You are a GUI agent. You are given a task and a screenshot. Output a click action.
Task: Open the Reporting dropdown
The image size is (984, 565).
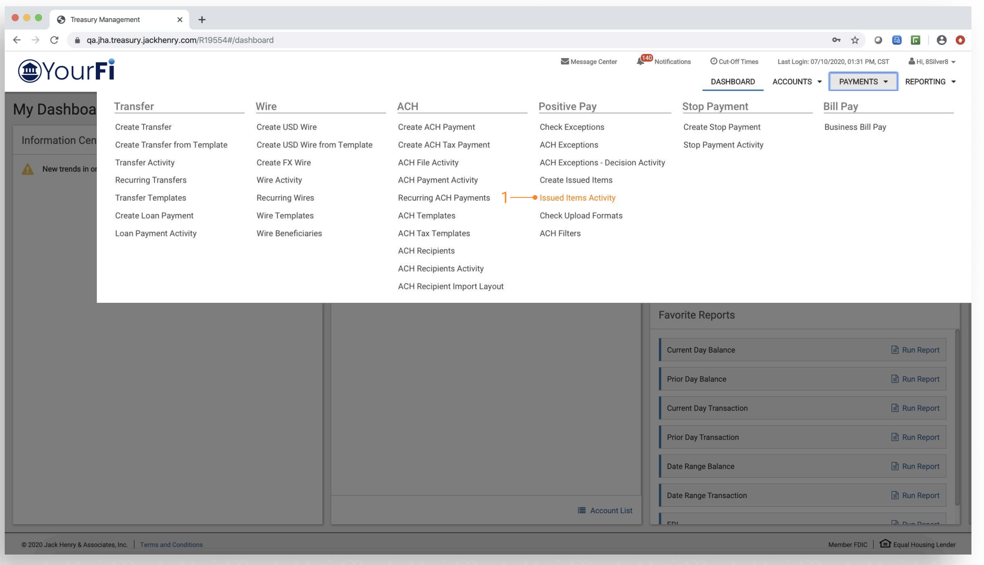[930, 82]
